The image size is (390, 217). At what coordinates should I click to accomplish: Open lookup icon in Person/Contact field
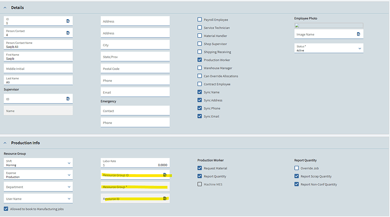click(68, 33)
